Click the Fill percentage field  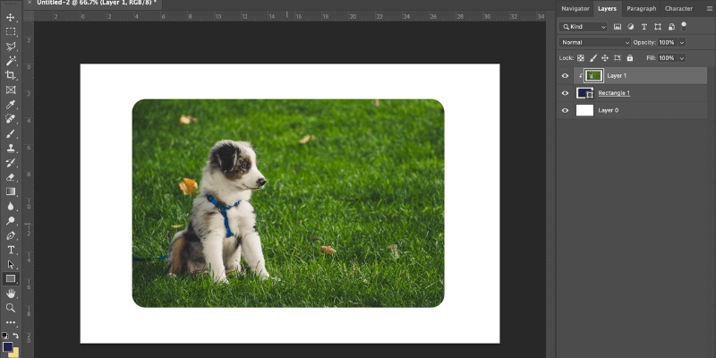tap(666, 57)
